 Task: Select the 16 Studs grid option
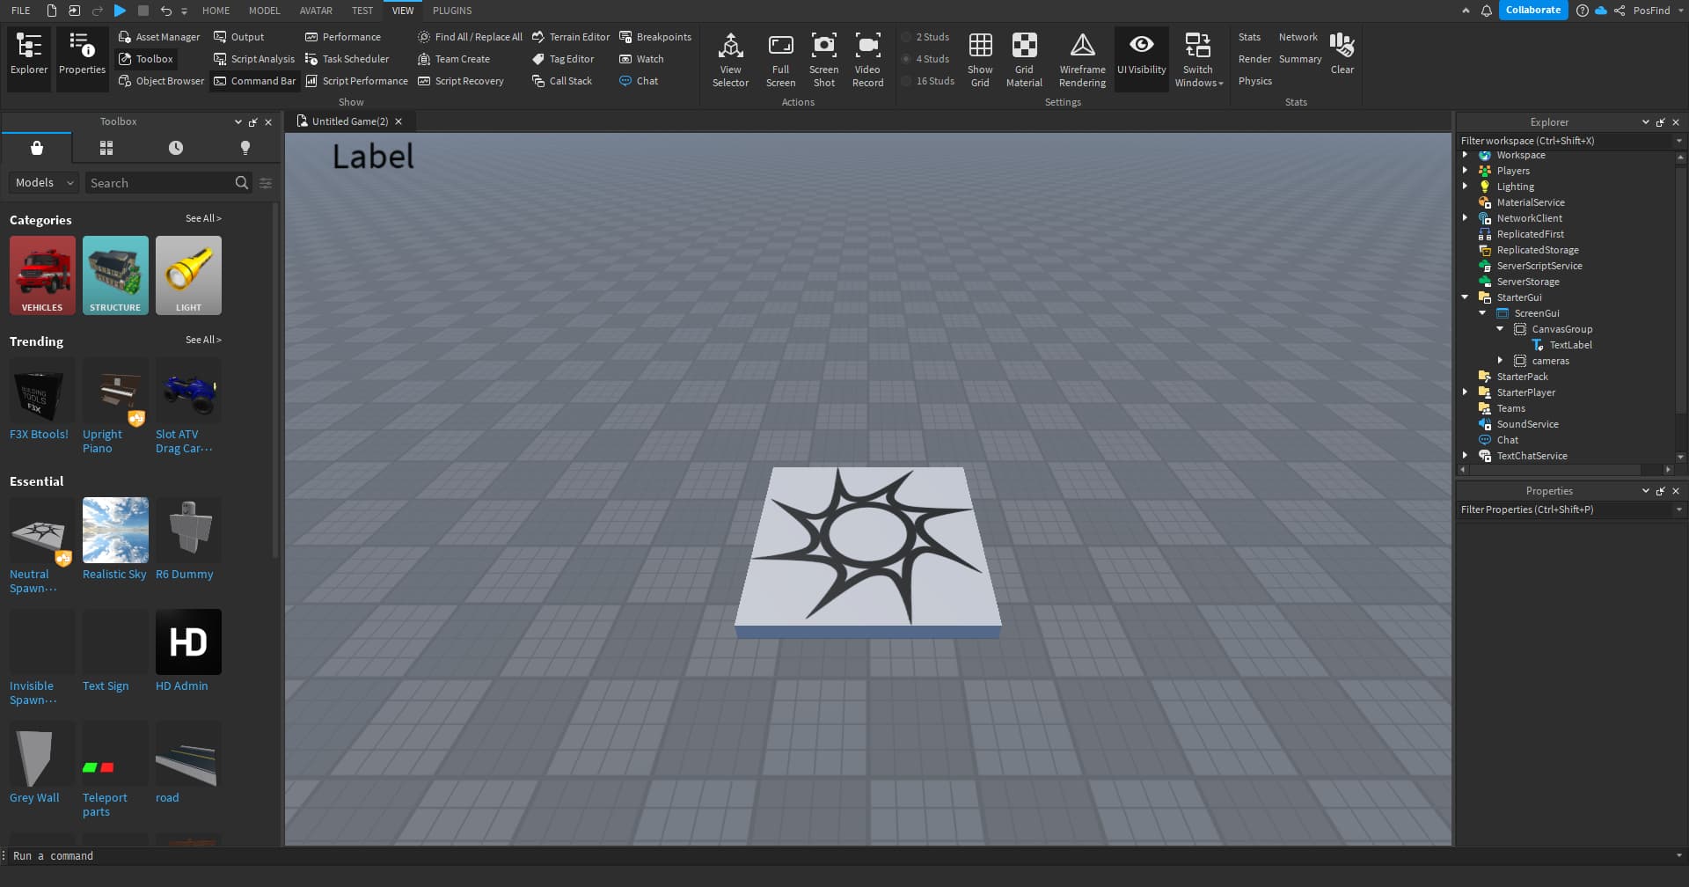point(928,81)
